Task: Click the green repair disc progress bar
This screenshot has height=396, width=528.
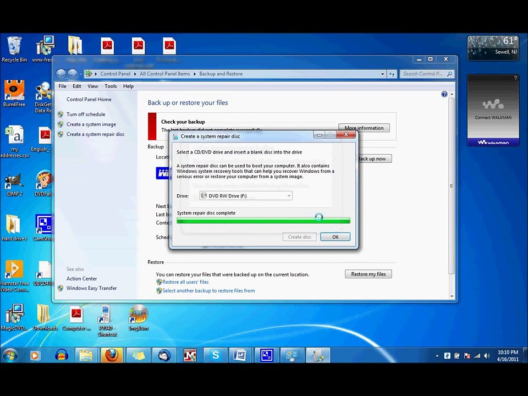Action: (263, 221)
